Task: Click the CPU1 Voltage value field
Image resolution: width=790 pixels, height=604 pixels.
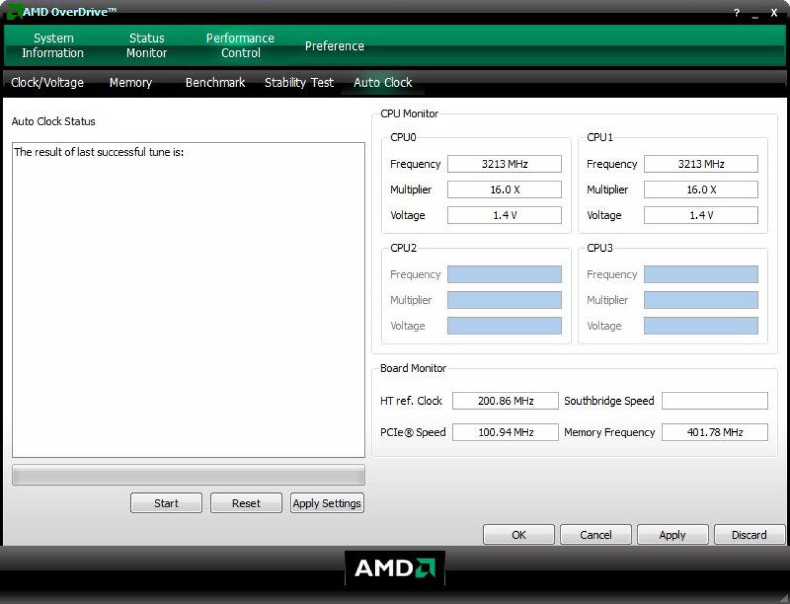Action: click(701, 215)
